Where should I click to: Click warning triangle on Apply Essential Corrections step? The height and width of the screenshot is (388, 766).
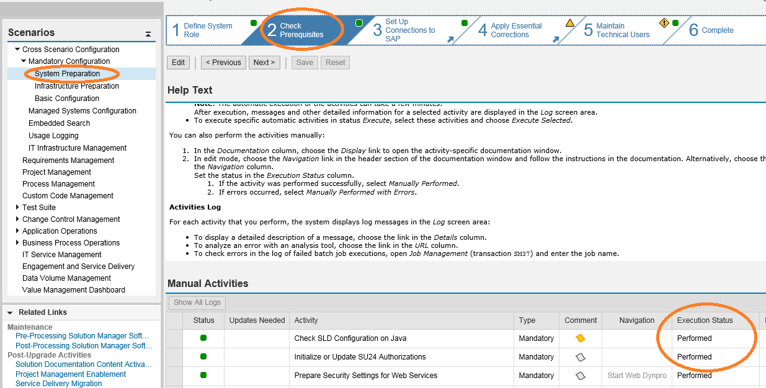tap(569, 23)
